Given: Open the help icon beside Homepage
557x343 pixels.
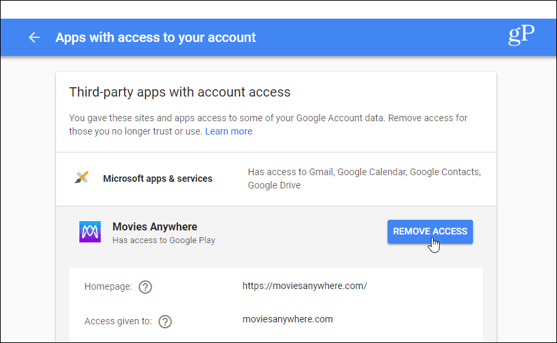Looking at the screenshot, I should pos(145,286).
